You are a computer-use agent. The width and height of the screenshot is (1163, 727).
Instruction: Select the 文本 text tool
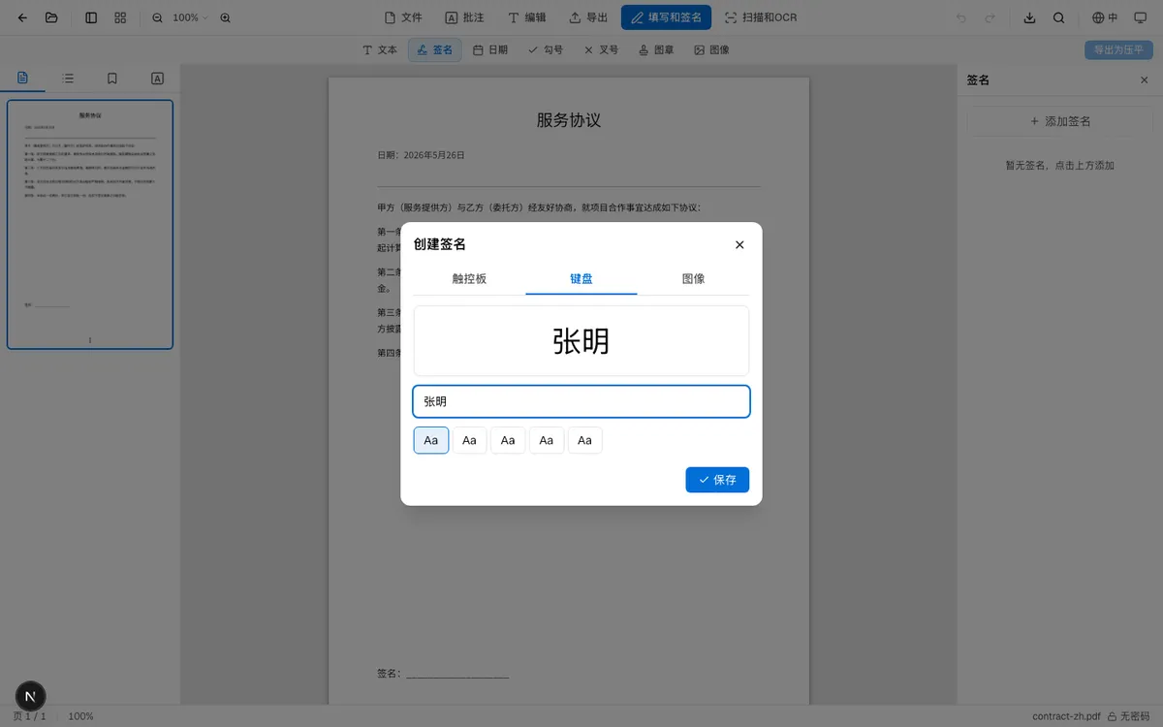coord(380,49)
